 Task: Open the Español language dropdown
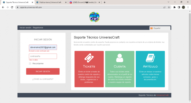pos(160,28)
